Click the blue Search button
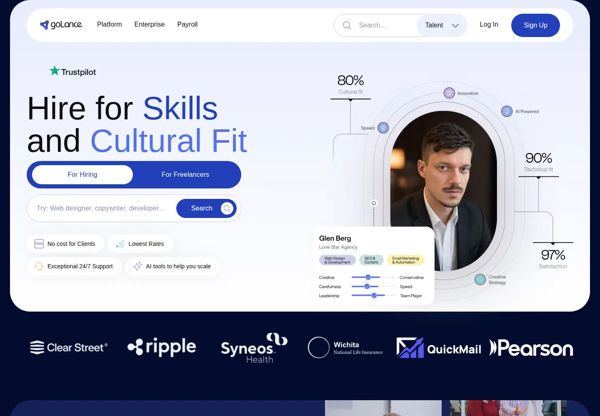Image resolution: width=600 pixels, height=416 pixels. click(x=206, y=208)
